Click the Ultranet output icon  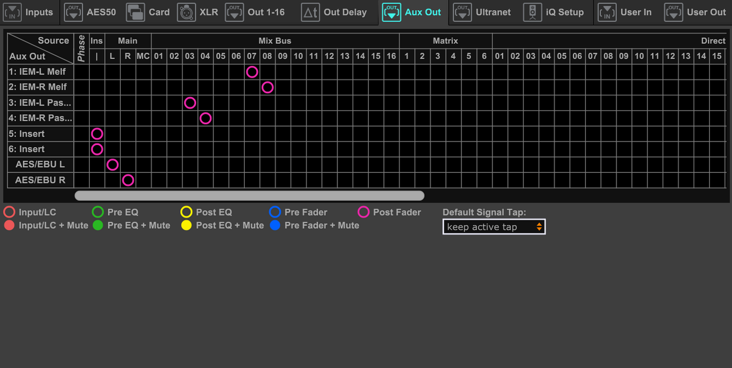(462, 12)
